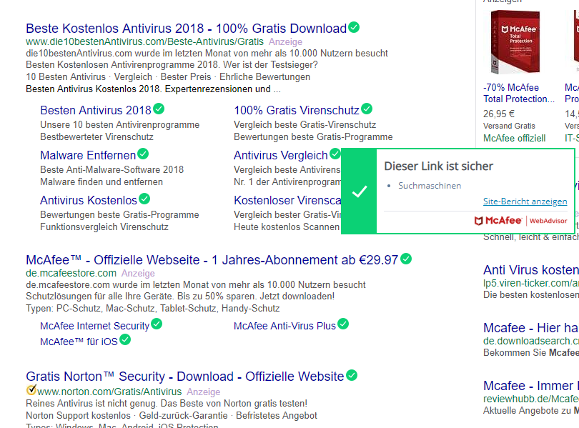
Task: Open the Gratis Norton Security result title
Action: [x=184, y=376]
